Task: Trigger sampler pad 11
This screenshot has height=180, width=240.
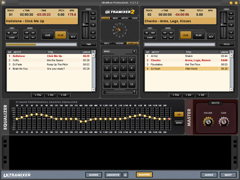Action: (x=123, y=76)
